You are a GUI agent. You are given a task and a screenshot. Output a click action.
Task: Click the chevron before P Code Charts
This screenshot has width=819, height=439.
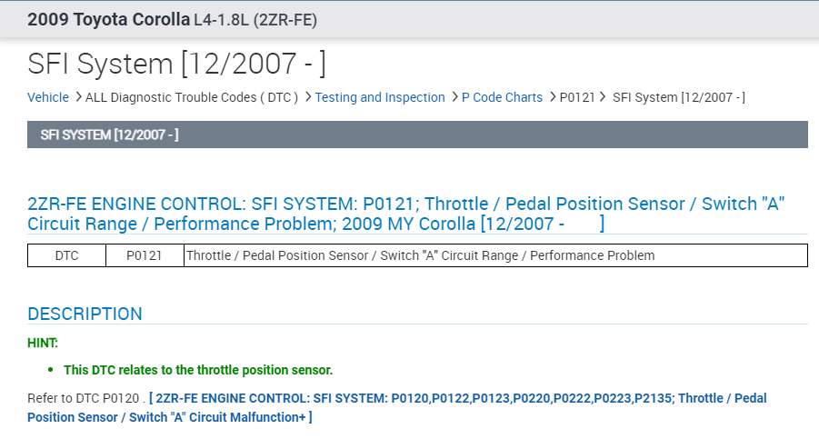coord(454,97)
